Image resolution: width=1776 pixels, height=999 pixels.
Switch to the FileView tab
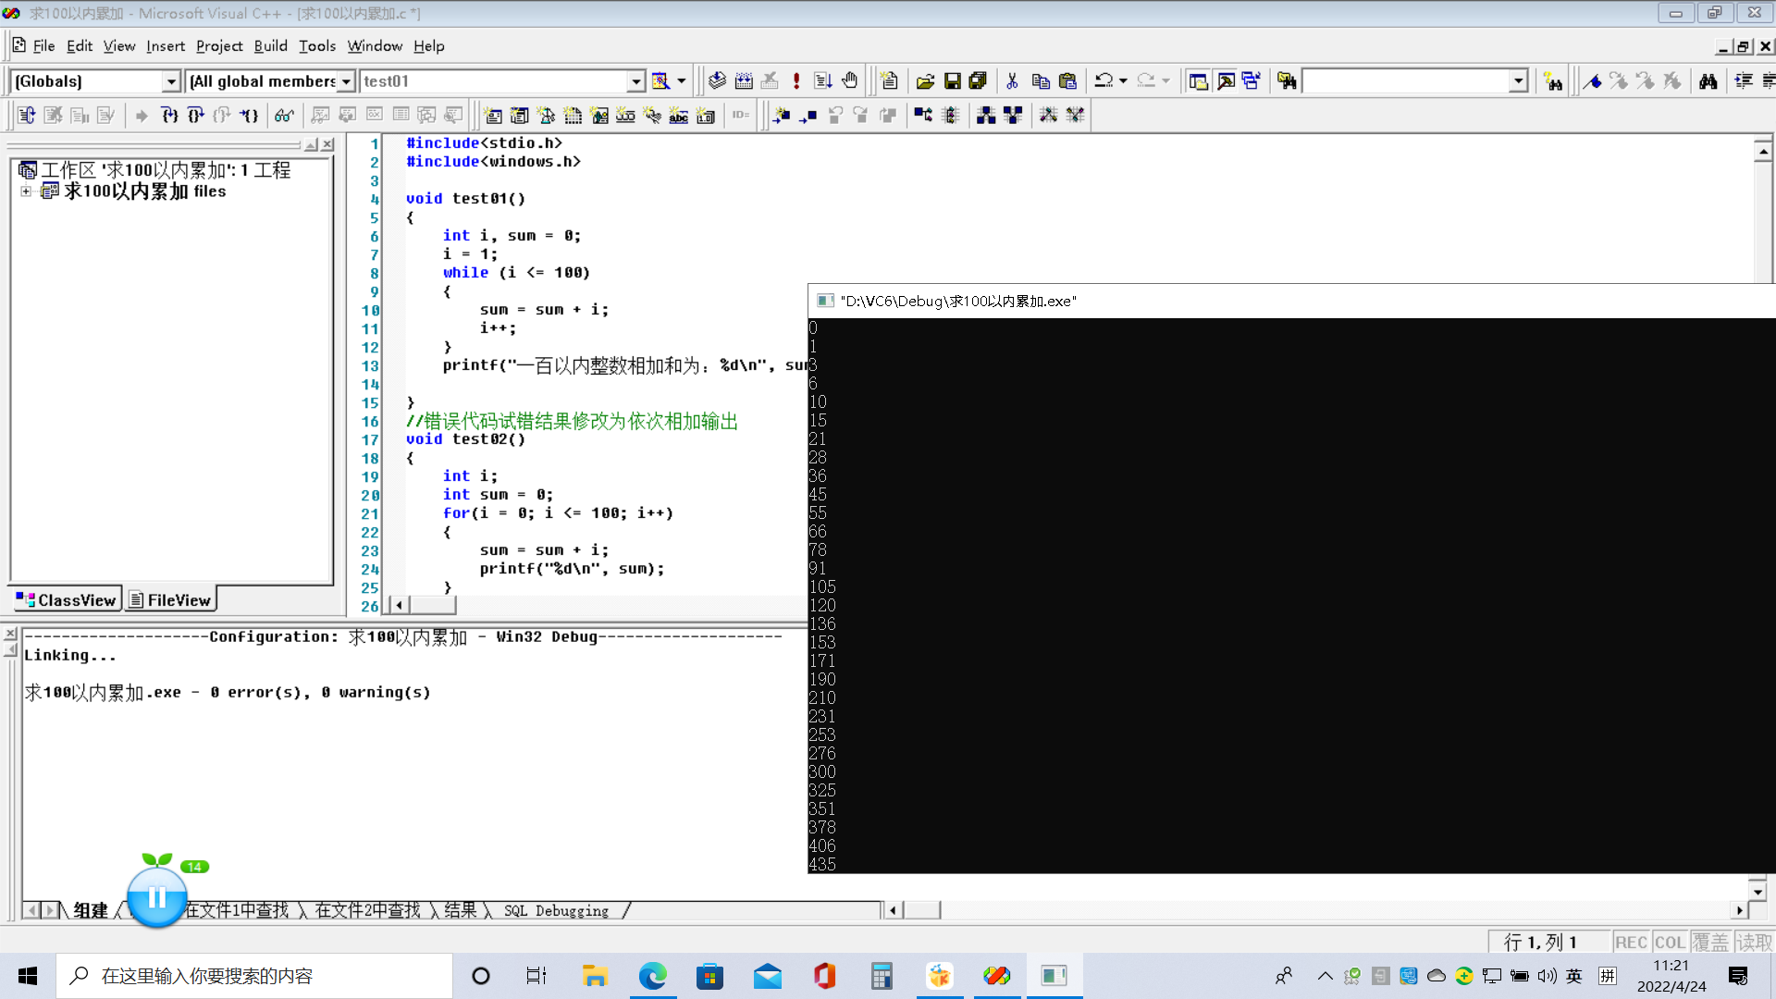click(x=170, y=600)
